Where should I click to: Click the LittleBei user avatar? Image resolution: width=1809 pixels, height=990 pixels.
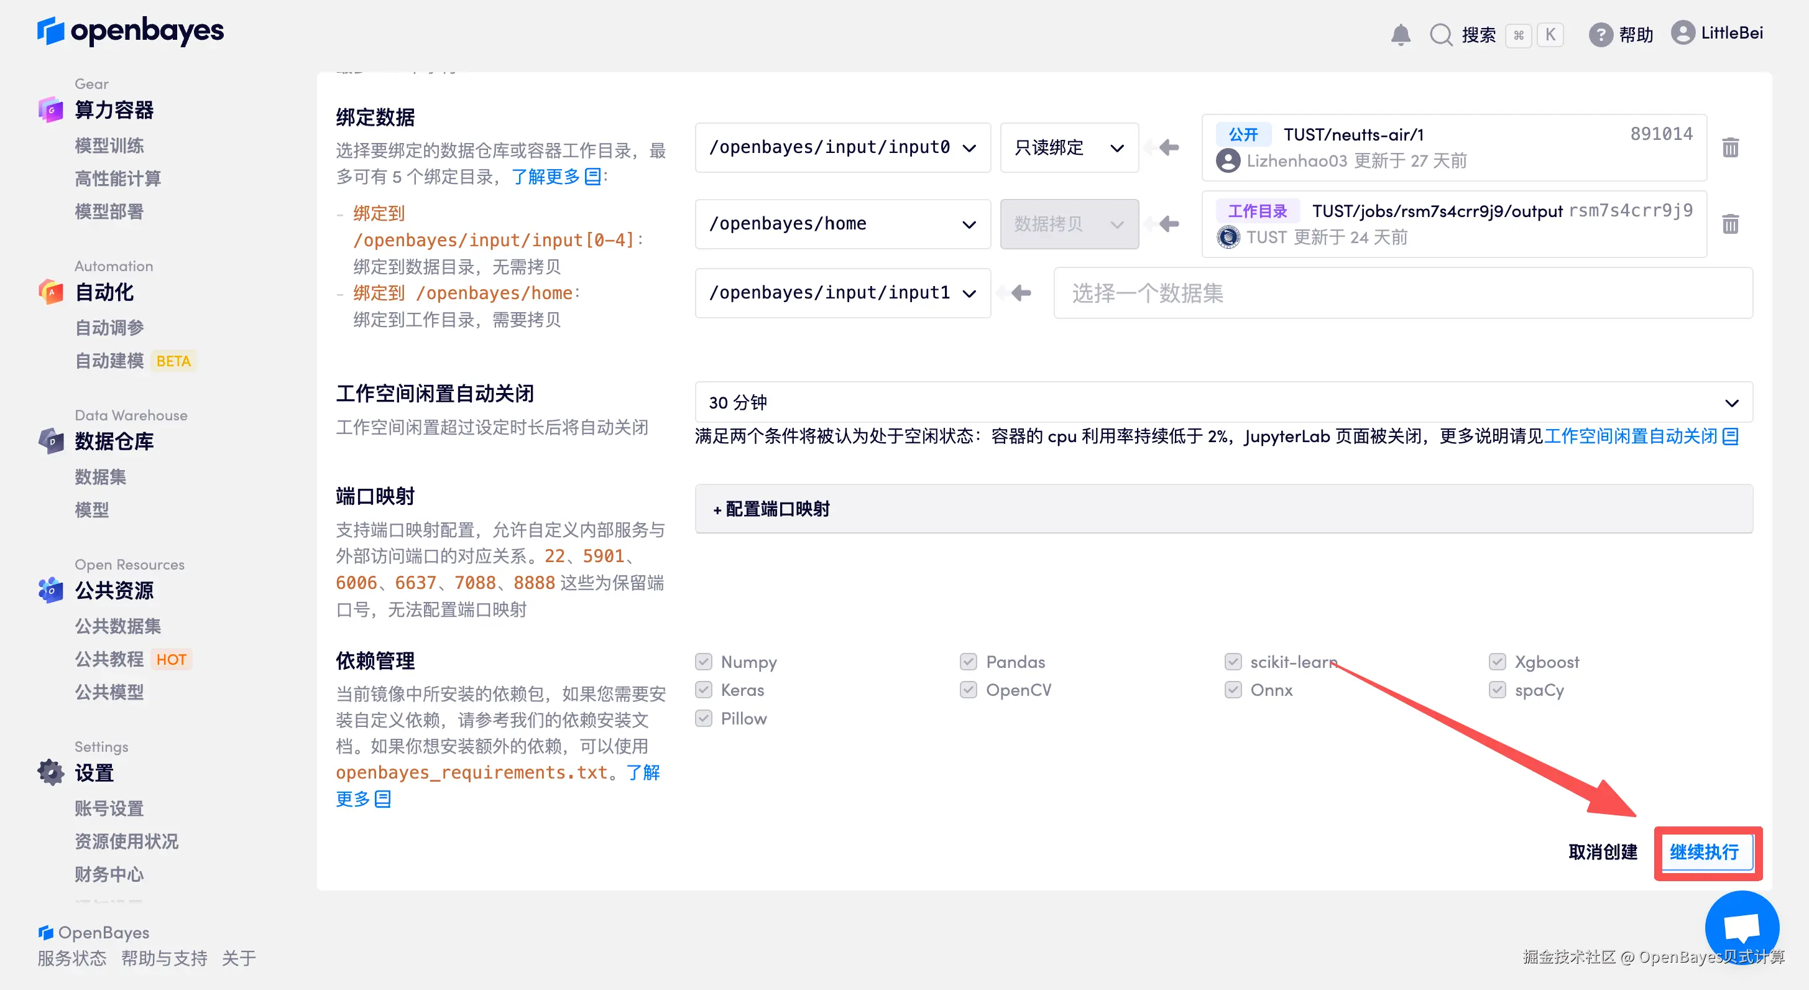point(1683,32)
